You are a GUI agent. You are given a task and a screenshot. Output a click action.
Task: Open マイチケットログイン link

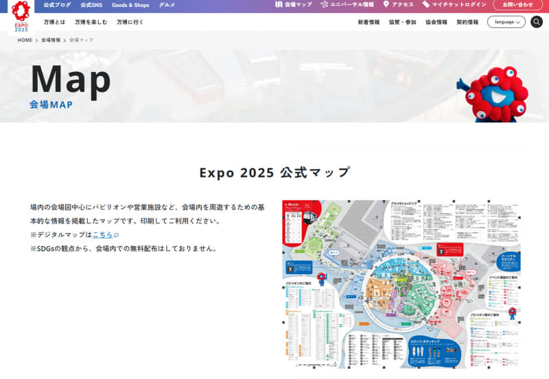(459, 5)
